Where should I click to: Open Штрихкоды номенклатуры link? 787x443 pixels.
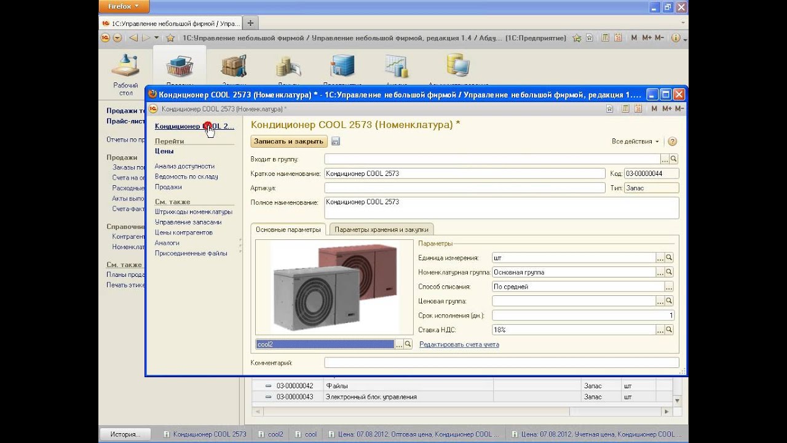(x=194, y=212)
